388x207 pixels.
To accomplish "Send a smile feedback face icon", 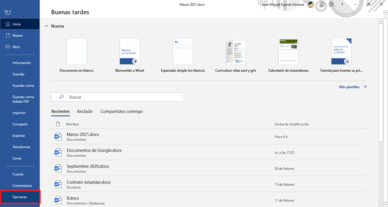I will pyautogui.click(x=322, y=4).
